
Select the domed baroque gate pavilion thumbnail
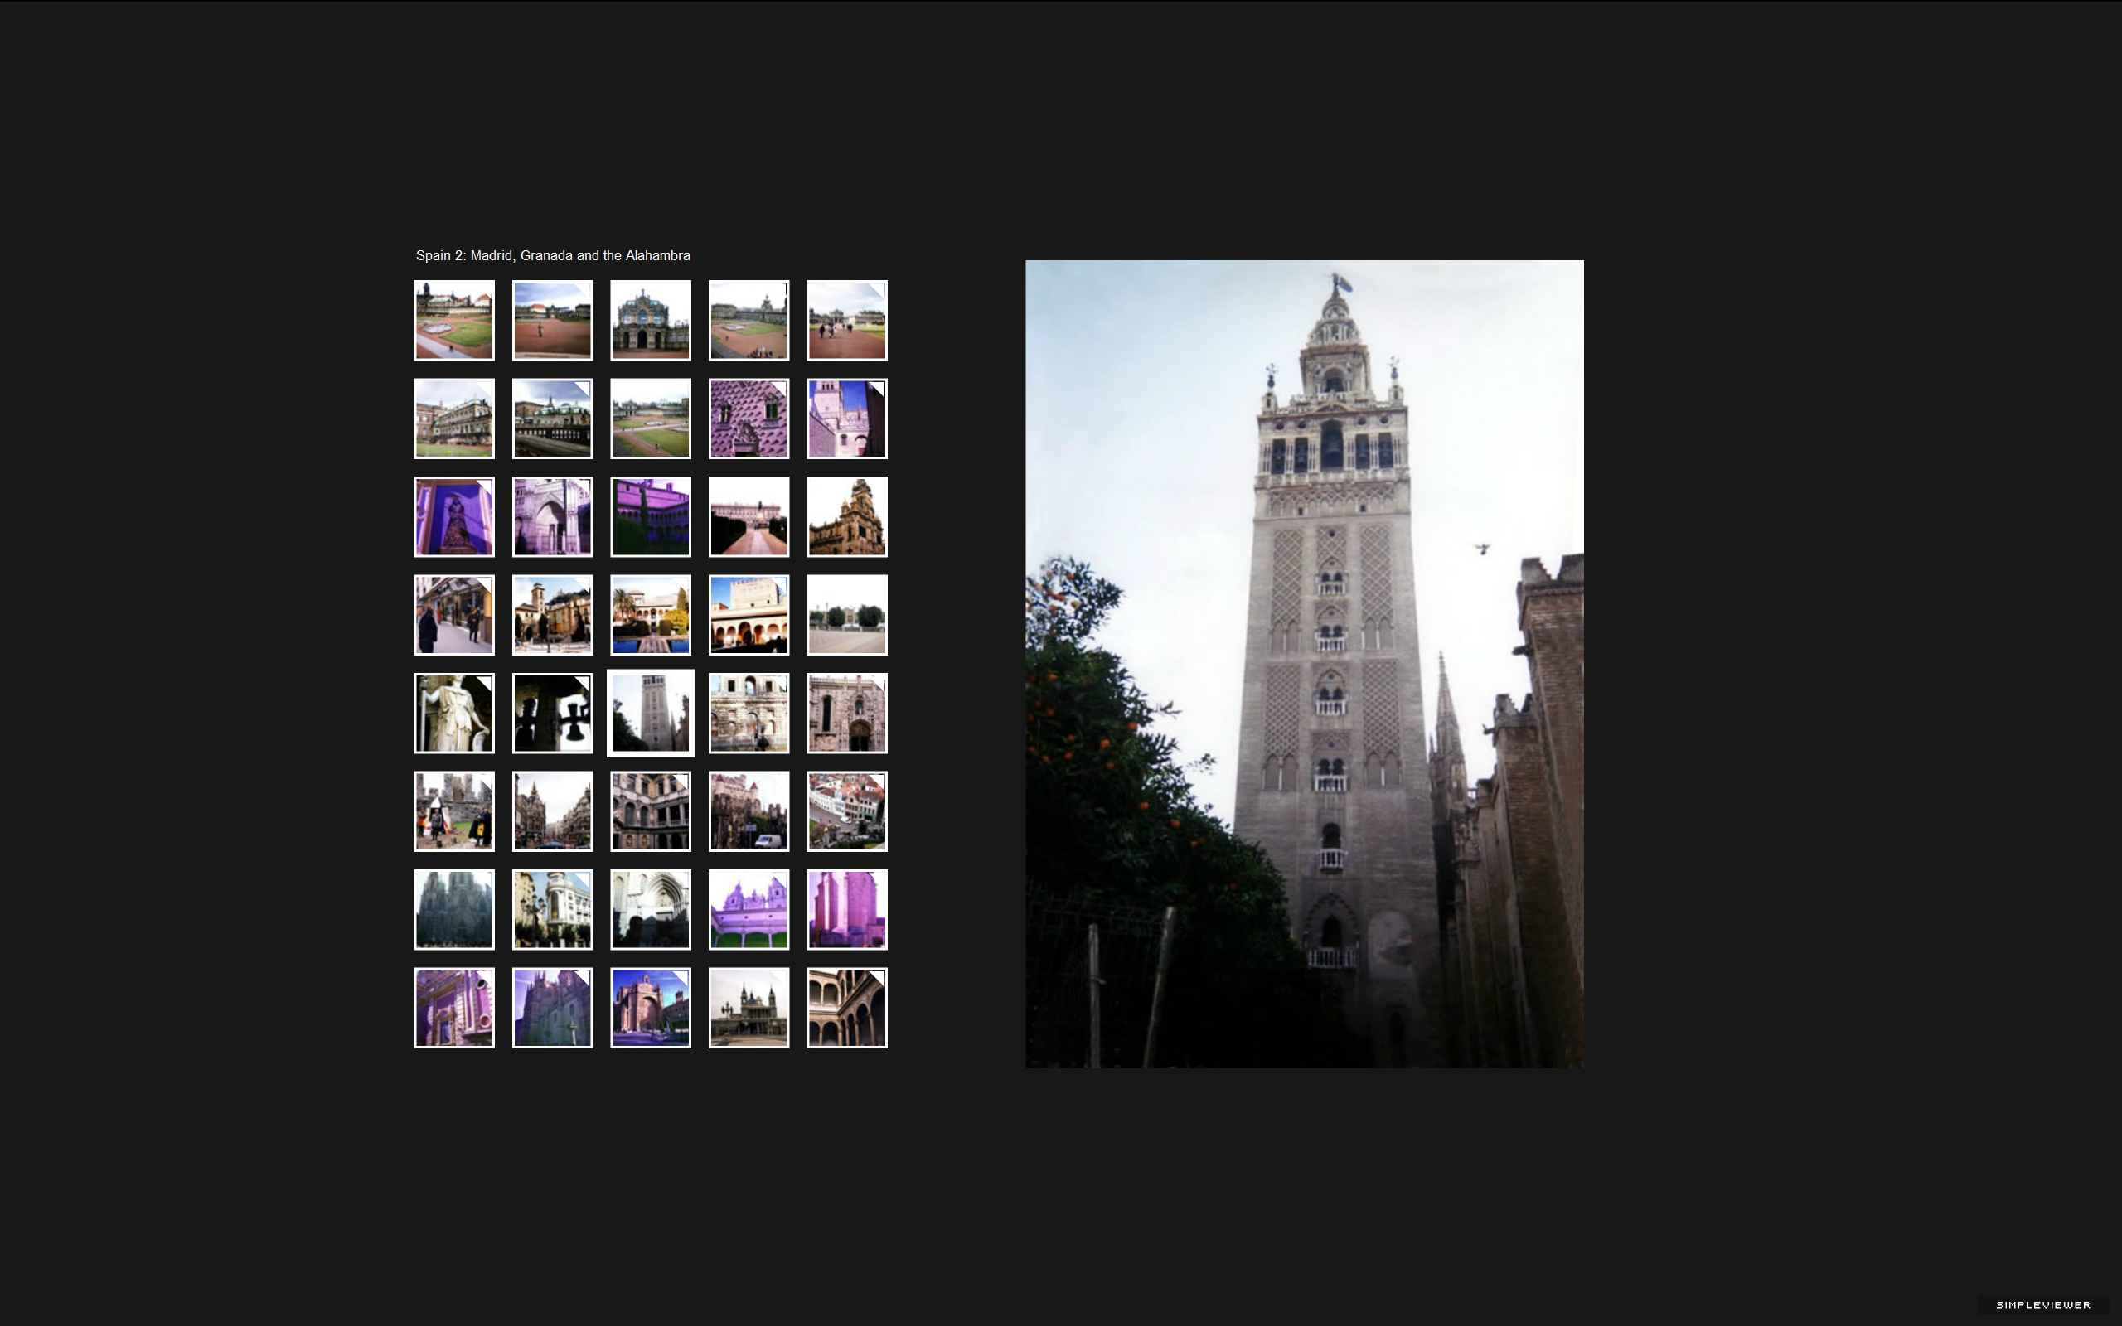tap(651, 320)
